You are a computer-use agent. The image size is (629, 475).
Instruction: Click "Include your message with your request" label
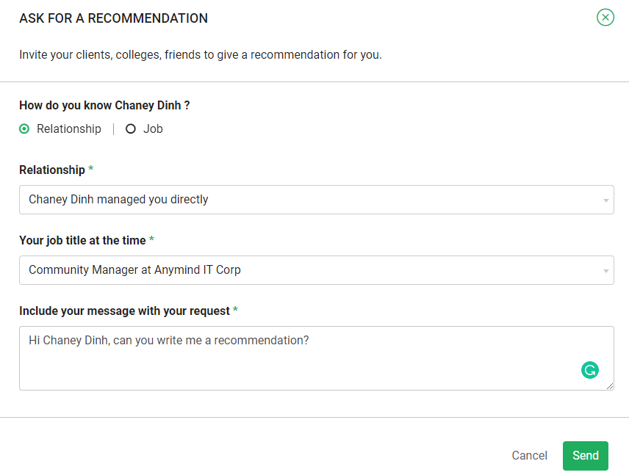point(124,311)
